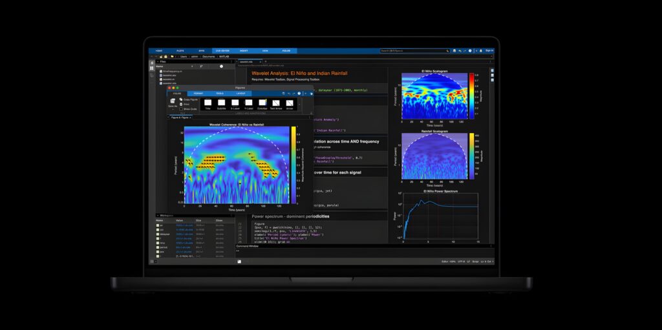The height and width of the screenshot is (330, 662).
Task: Collapse the Files panel
Action: [x=157, y=61]
